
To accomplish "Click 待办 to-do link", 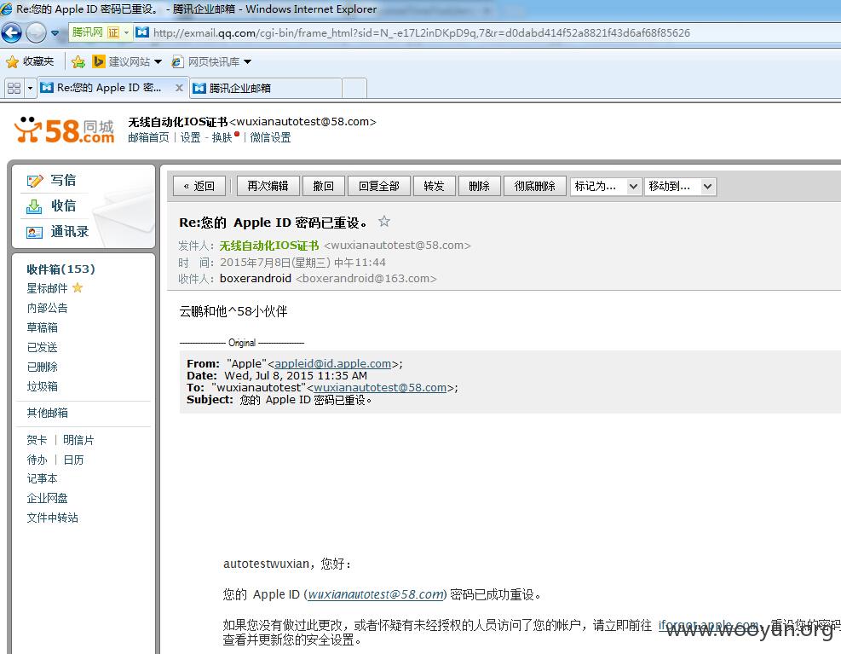I will click(x=37, y=460).
